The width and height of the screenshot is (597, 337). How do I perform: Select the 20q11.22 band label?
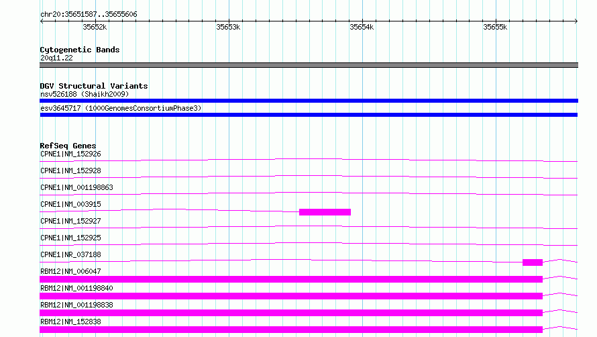[x=56, y=58]
